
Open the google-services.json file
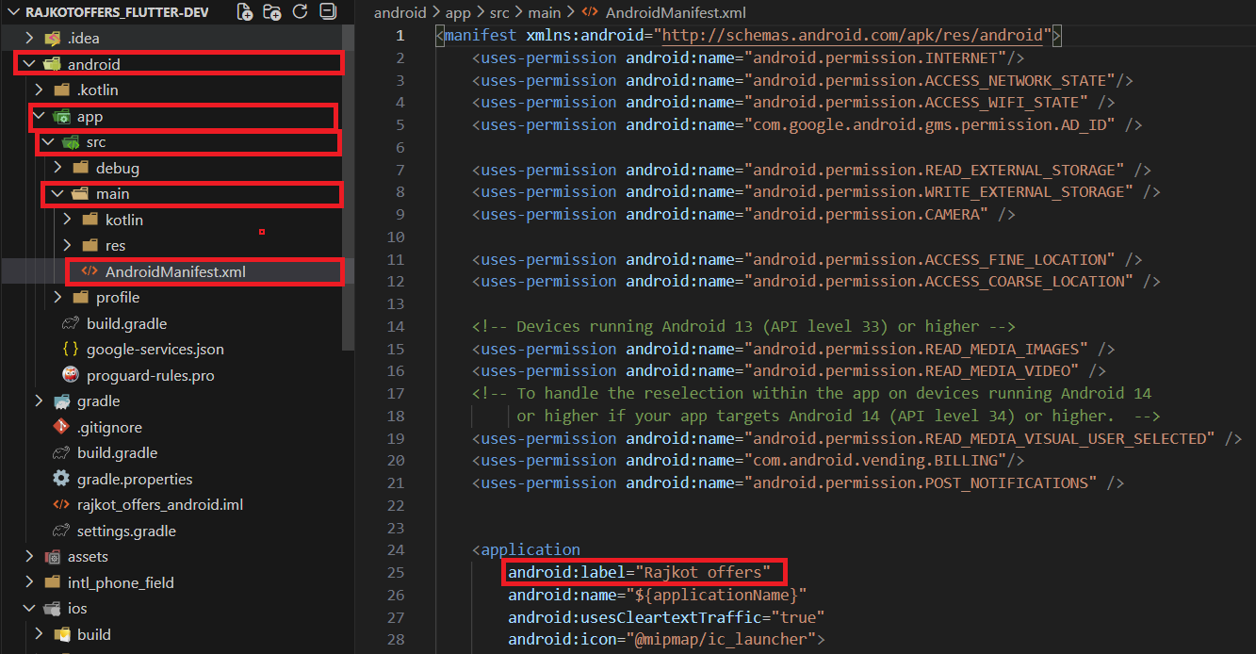(x=155, y=349)
